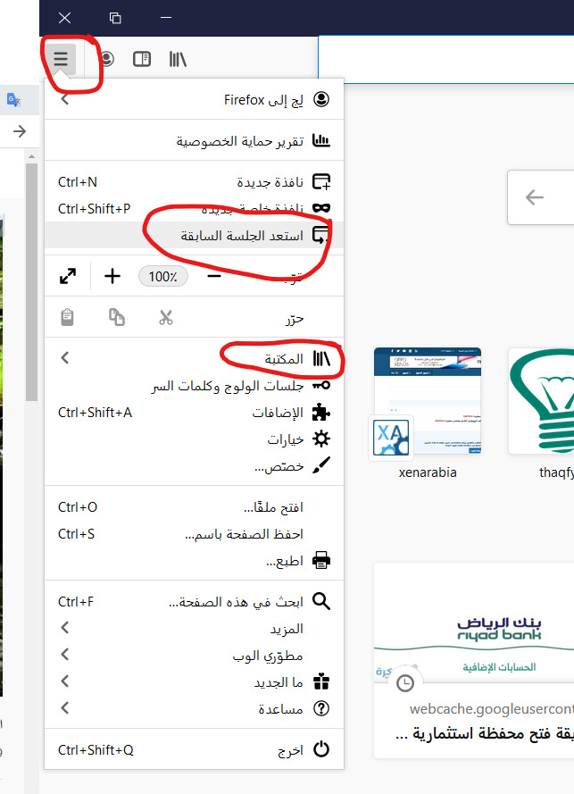574x794 pixels.
Task: Open the Firefox account icon in toolbar
Action: (106, 60)
